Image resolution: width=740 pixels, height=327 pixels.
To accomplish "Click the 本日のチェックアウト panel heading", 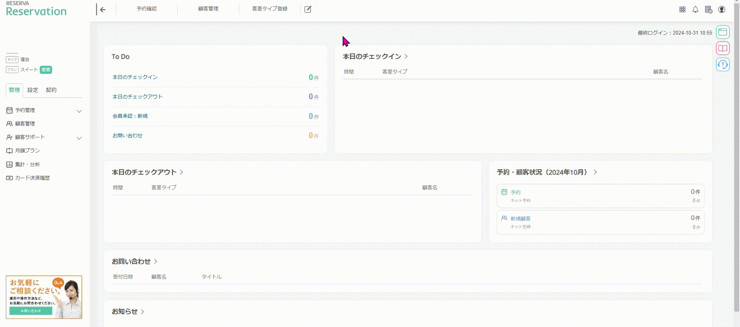I will [144, 172].
